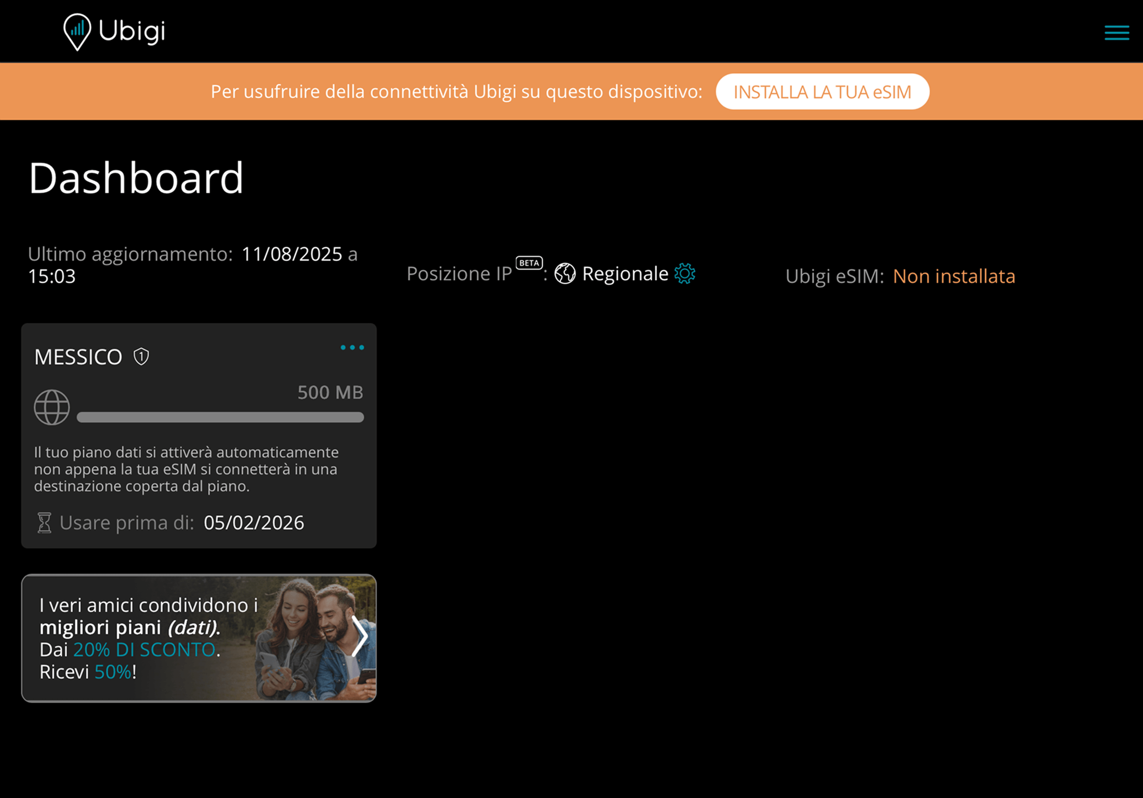Open the friends referral discount banner

coord(199,638)
